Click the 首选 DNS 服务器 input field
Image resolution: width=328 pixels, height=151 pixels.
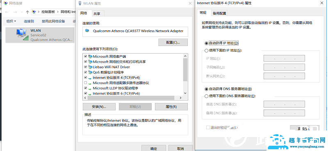[284, 104]
